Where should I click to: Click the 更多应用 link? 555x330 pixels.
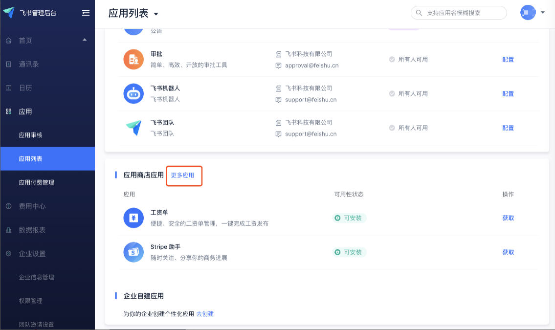(x=182, y=176)
